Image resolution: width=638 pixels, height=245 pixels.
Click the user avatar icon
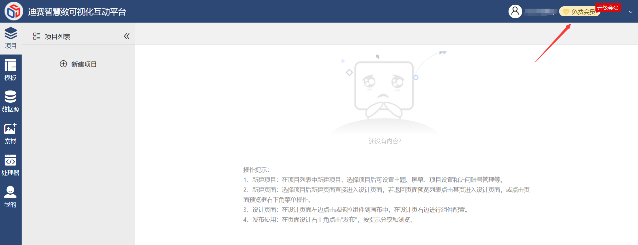(x=515, y=12)
